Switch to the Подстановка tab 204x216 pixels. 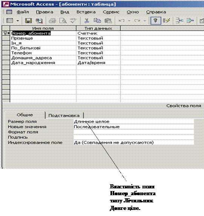coord(64,115)
